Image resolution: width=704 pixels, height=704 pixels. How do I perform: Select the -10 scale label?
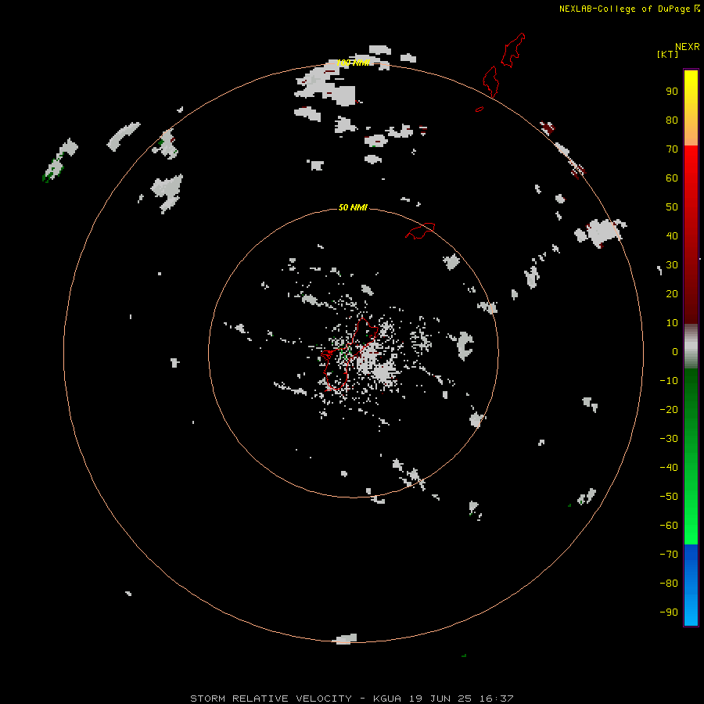tap(669, 381)
